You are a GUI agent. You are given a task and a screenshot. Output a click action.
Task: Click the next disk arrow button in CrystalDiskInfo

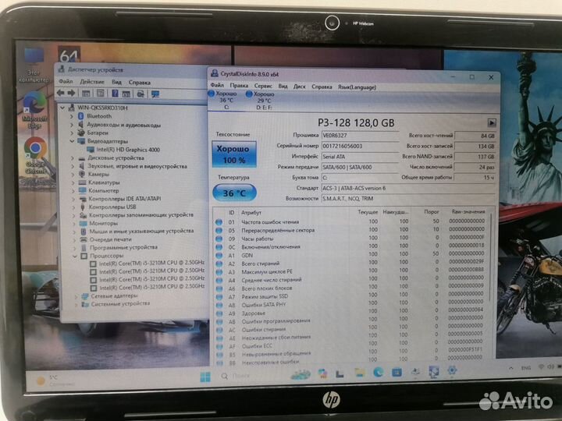492,123
